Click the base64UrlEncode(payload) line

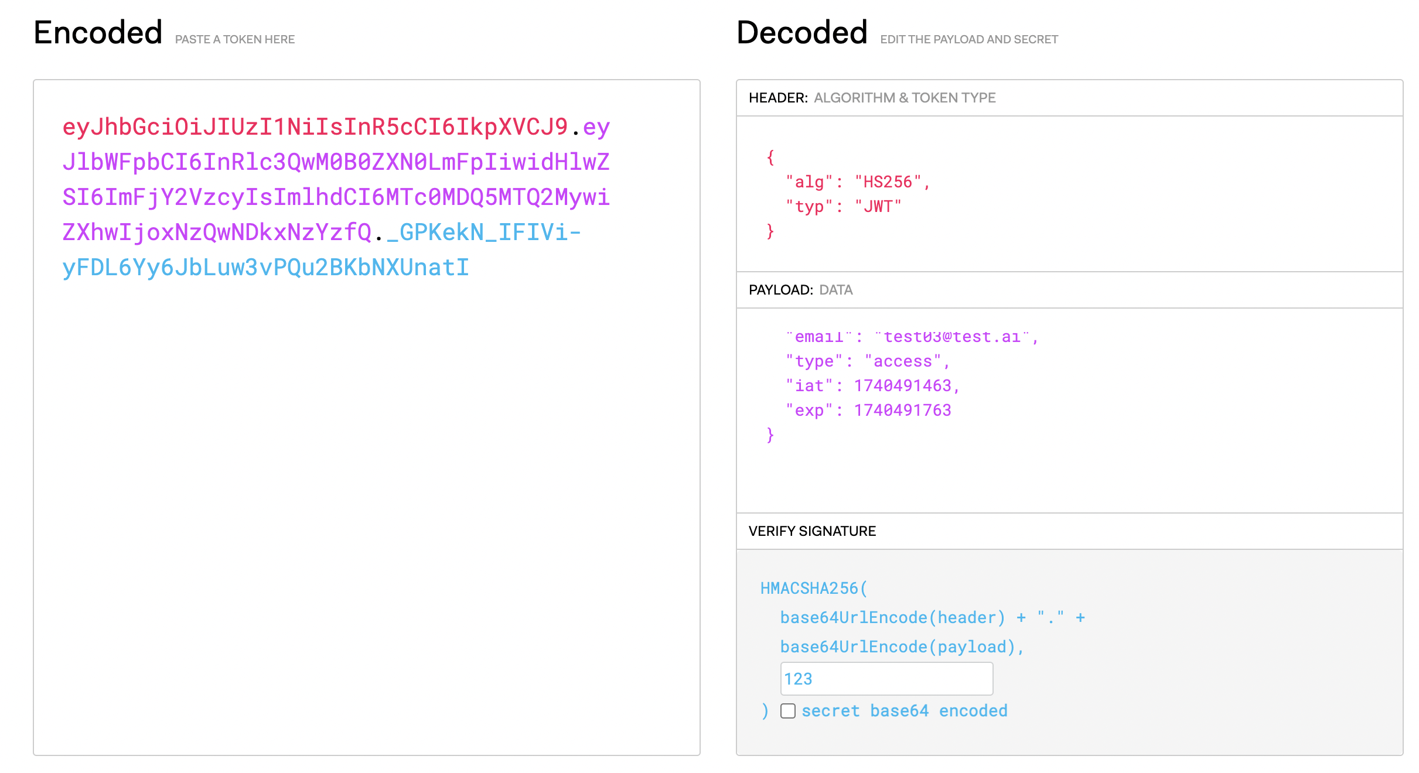(901, 647)
